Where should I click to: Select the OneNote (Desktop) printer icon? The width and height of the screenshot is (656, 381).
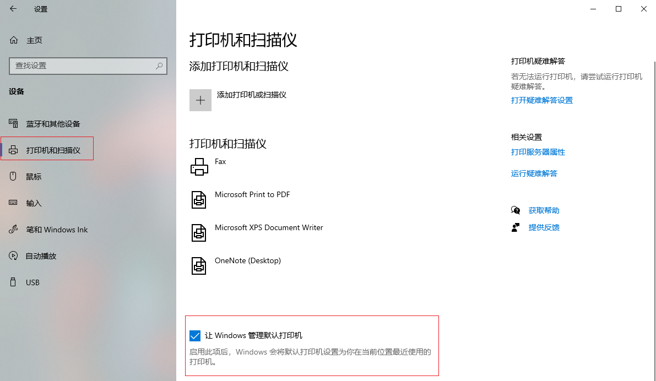click(199, 265)
